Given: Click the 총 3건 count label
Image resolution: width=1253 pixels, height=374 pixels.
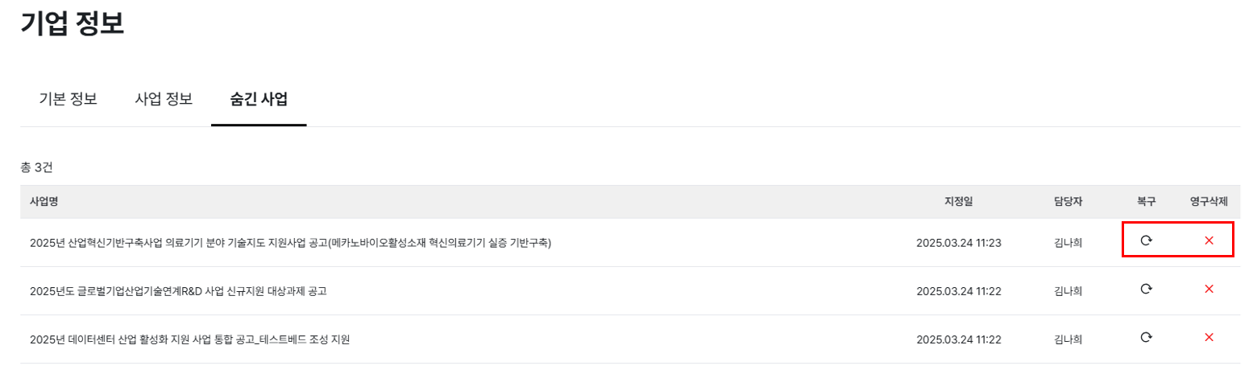Looking at the screenshot, I should click(x=36, y=168).
